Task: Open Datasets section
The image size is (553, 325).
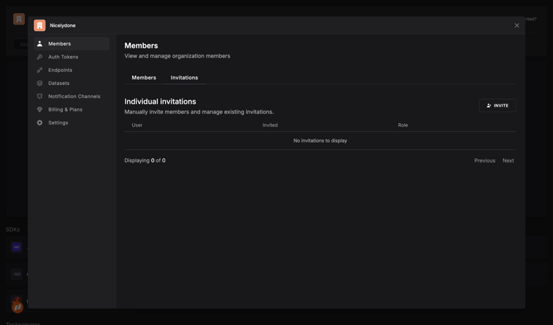Action: tap(72, 83)
